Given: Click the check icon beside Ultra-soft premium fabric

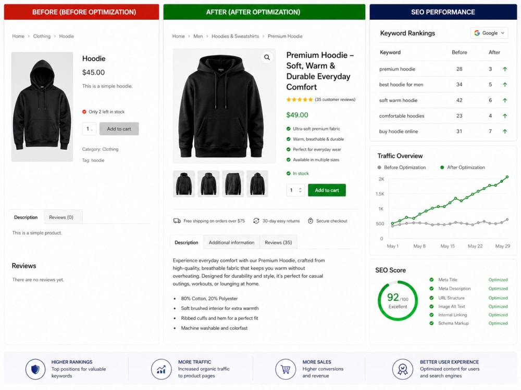Looking at the screenshot, I should (x=289, y=128).
